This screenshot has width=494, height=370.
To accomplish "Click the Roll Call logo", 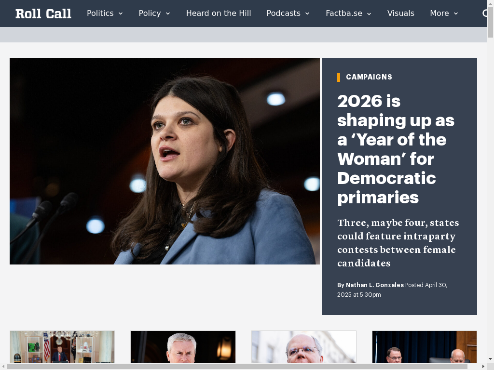I will [43, 13].
